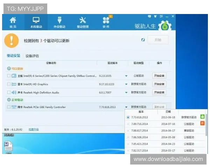Click the refresh scan icon beside 开始
Screen dimensions: 210x168
(x=143, y=40)
